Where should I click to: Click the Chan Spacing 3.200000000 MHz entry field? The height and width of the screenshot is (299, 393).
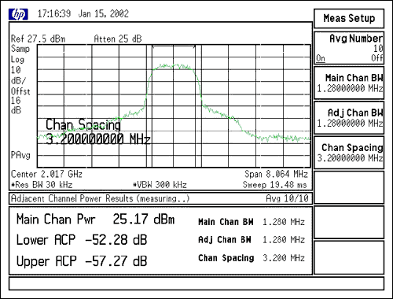pos(97,131)
